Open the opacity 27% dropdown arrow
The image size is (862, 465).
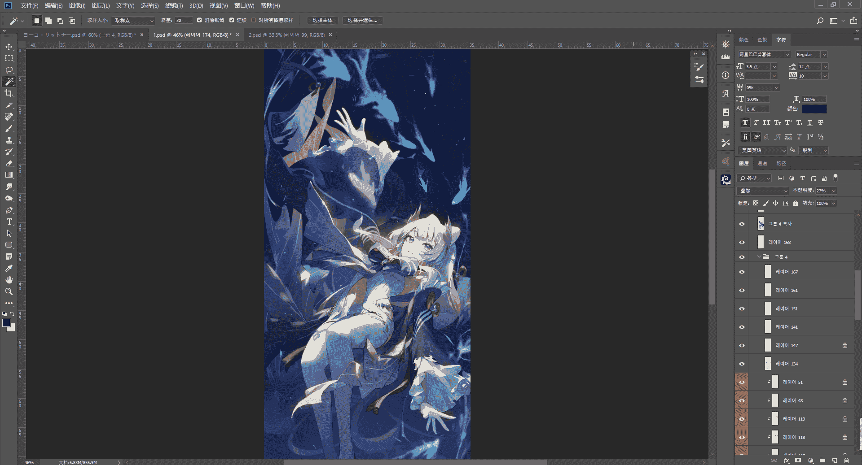point(834,191)
